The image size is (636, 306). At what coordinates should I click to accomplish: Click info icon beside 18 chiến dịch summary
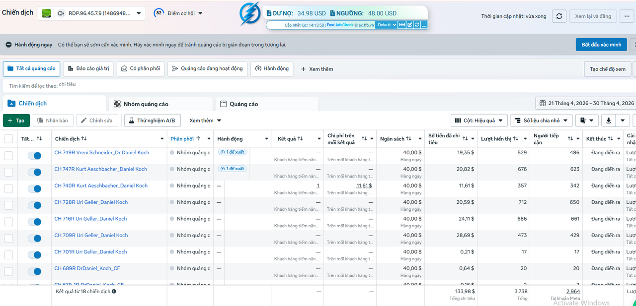click(x=114, y=292)
